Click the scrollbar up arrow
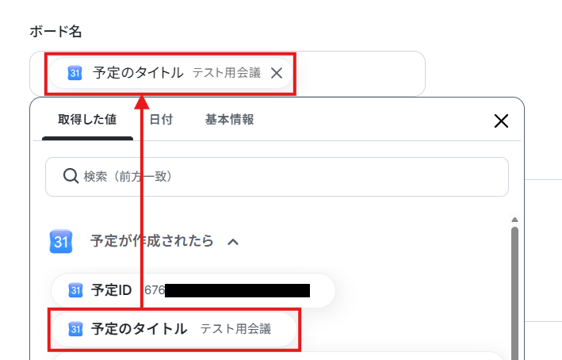The image size is (562, 360). (x=514, y=220)
